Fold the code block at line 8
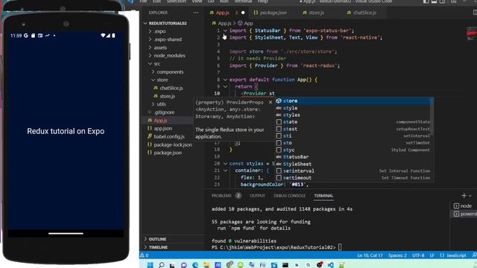 click(225, 80)
